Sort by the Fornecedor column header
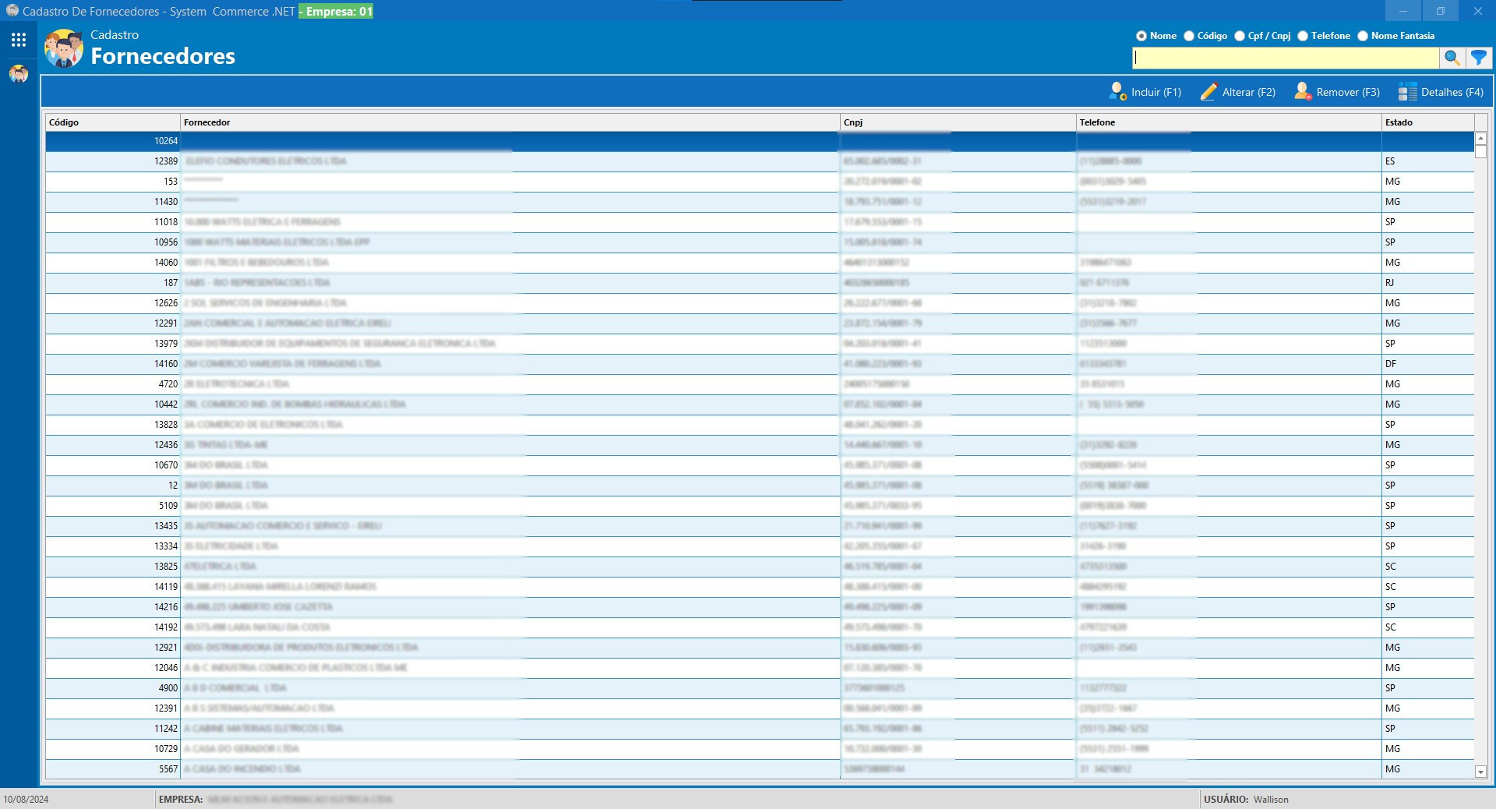The width and height of the screenshot is (1496, 809). click(510, 122)
